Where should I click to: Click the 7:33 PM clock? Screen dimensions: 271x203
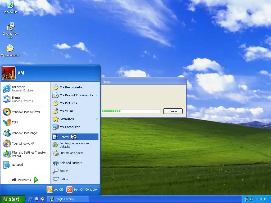(261, 199)
